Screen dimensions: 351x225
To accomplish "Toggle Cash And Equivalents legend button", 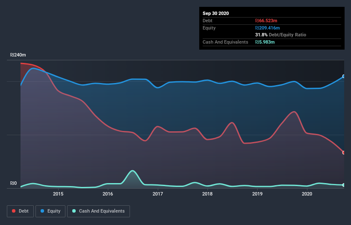I will pyautogui.click(x=98, y=211).
